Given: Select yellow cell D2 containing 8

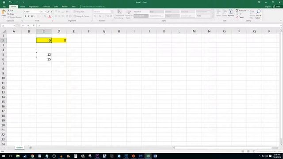Looking at the screenshot, I should 59,40.
